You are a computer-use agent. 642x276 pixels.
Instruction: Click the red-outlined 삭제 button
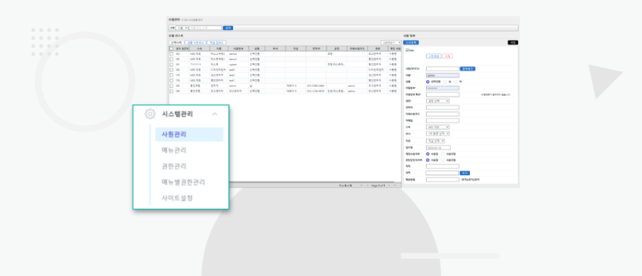coord(447,56)
